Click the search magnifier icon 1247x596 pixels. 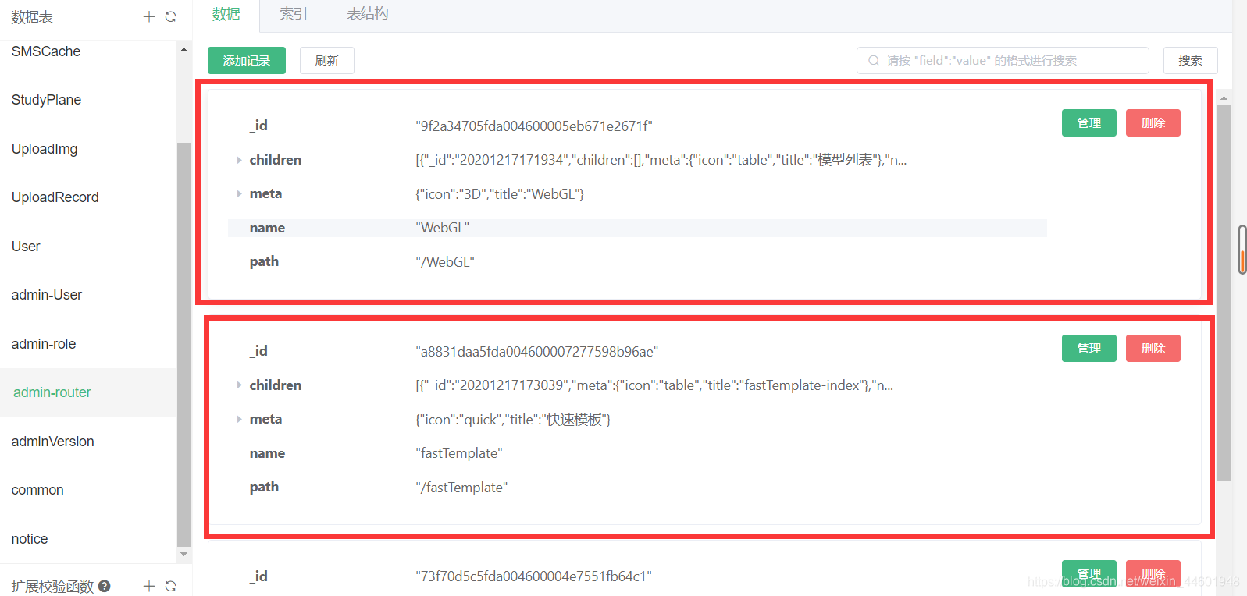874,60
